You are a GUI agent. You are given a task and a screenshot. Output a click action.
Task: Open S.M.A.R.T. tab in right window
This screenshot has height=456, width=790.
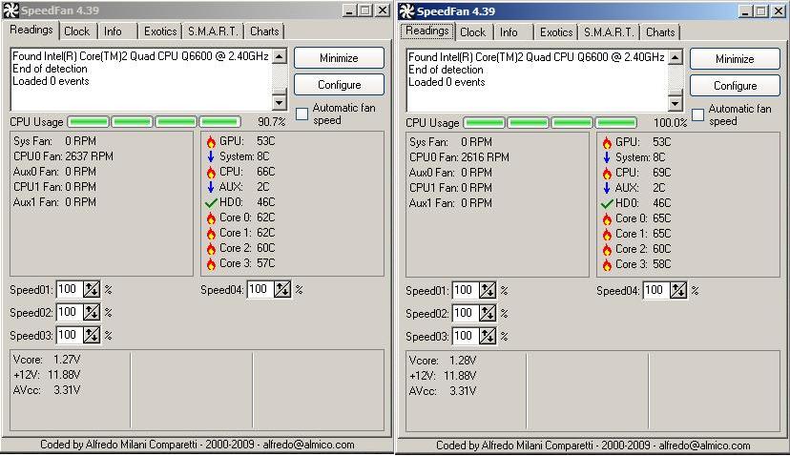click(609, 32)
